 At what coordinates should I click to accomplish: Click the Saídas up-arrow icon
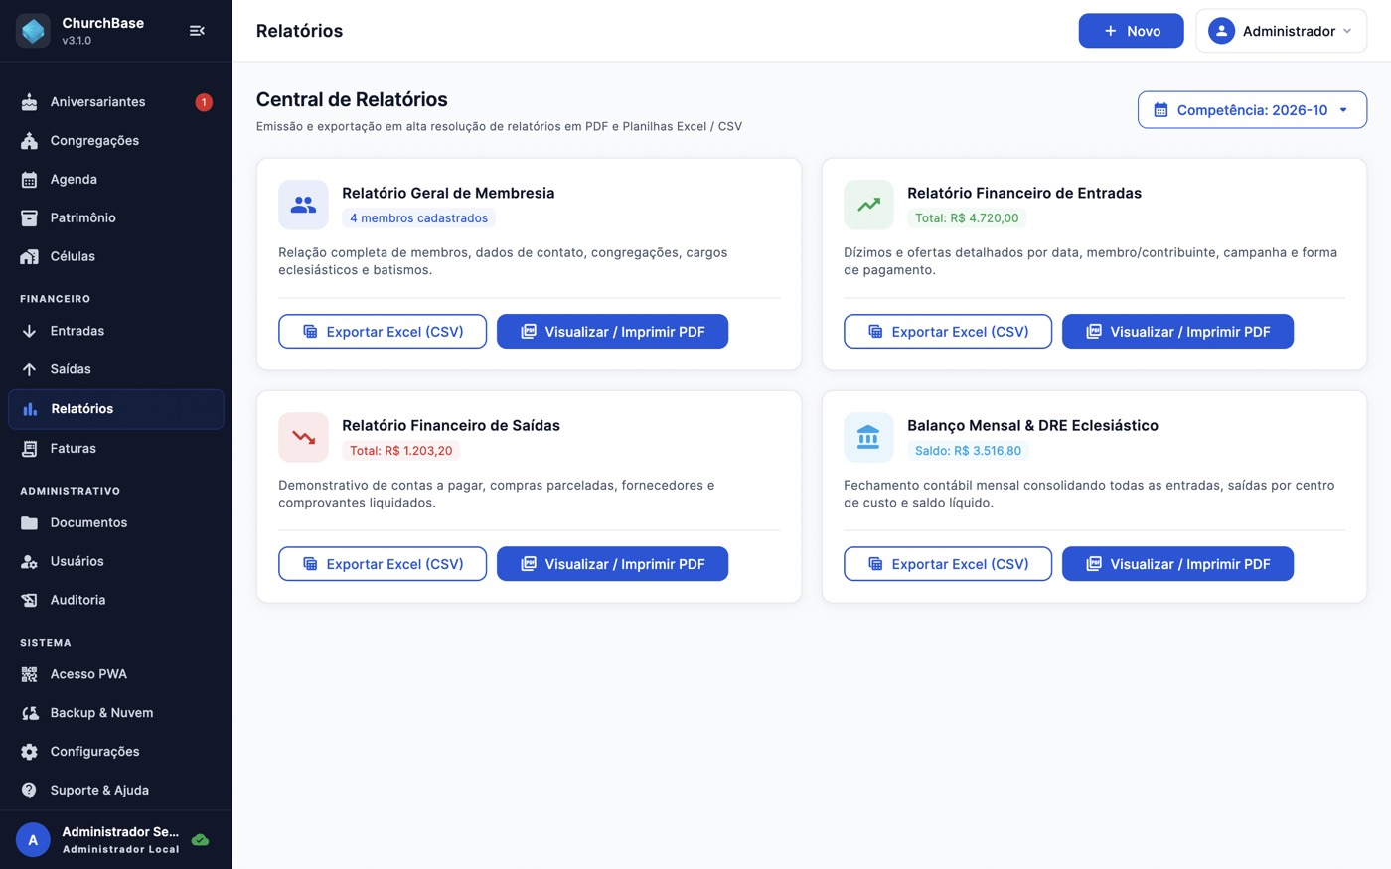pos(30,369)
